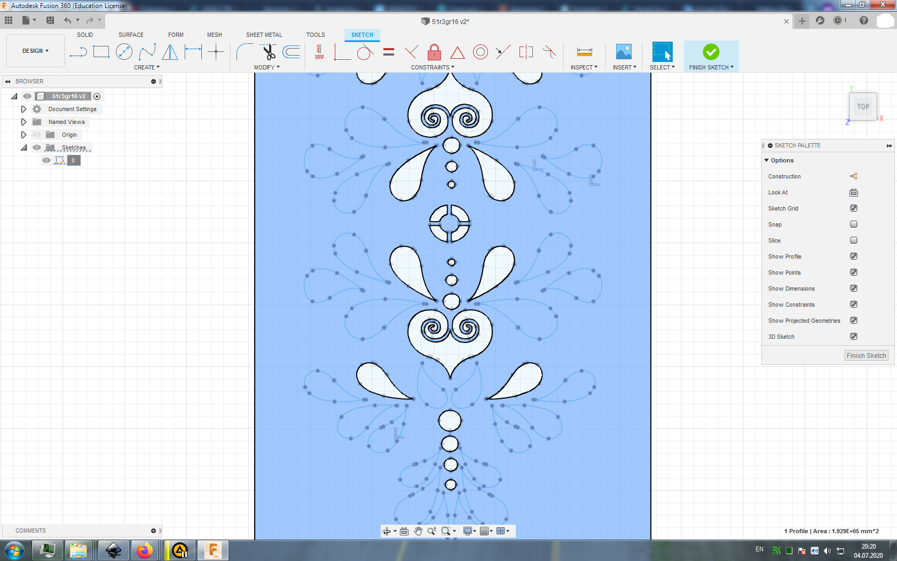Select the Center Diameter Circle tool
Image resolution: width=897 pixels, height=561 pixels.
[x=124, y=52]
